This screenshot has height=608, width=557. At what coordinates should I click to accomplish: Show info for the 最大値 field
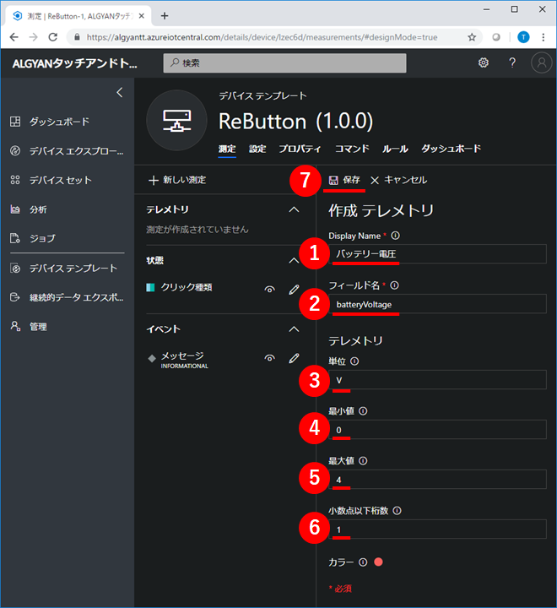(363, 461)
